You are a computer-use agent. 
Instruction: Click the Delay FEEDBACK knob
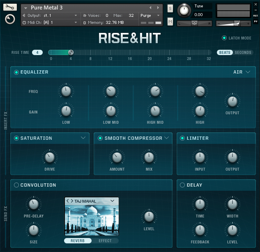(200, 230)
